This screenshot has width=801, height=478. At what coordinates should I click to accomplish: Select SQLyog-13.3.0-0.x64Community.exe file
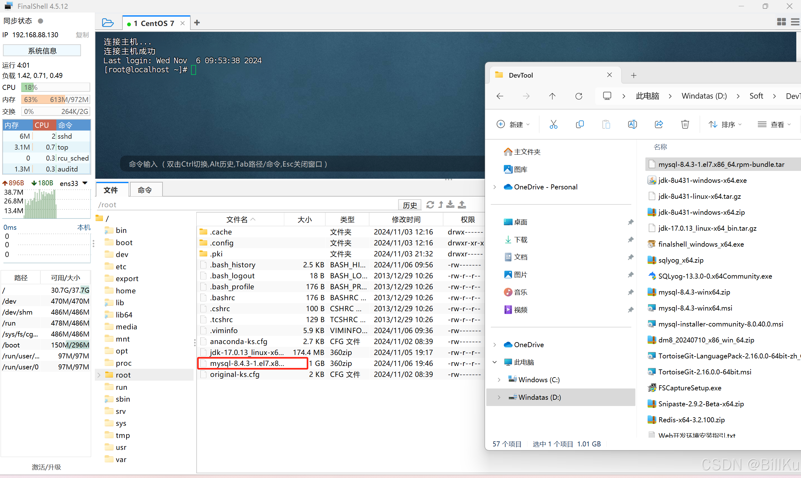tap(715, 276)
